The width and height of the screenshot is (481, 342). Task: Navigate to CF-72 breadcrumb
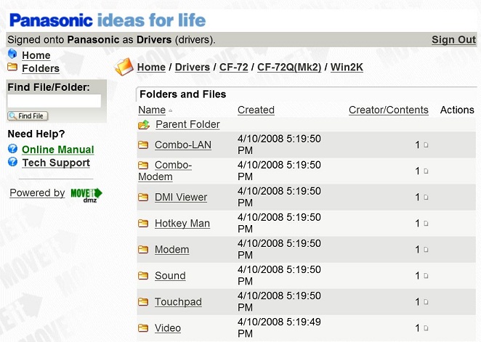click(x=234, y=67)
